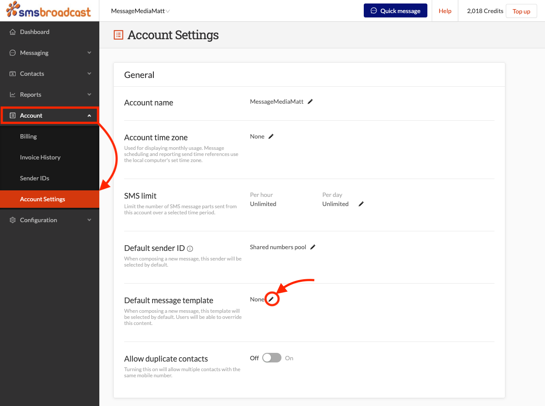Edit the SMS limit pencil icon

coord(361,204)
